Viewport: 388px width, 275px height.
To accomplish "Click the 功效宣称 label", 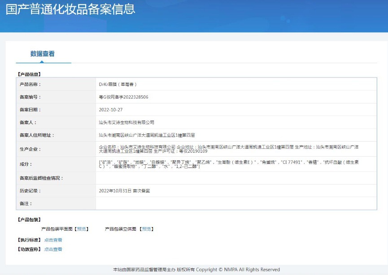I will point(29,249).
